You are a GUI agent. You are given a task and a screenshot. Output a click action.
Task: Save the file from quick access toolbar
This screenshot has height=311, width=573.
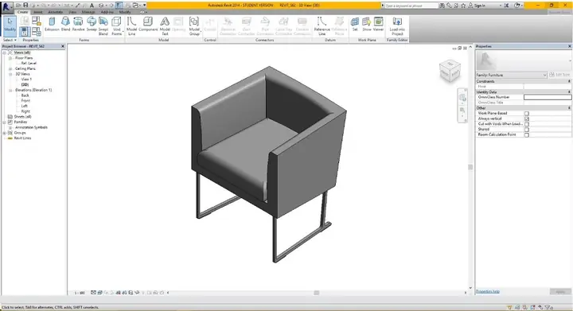(x=25, y=6)
